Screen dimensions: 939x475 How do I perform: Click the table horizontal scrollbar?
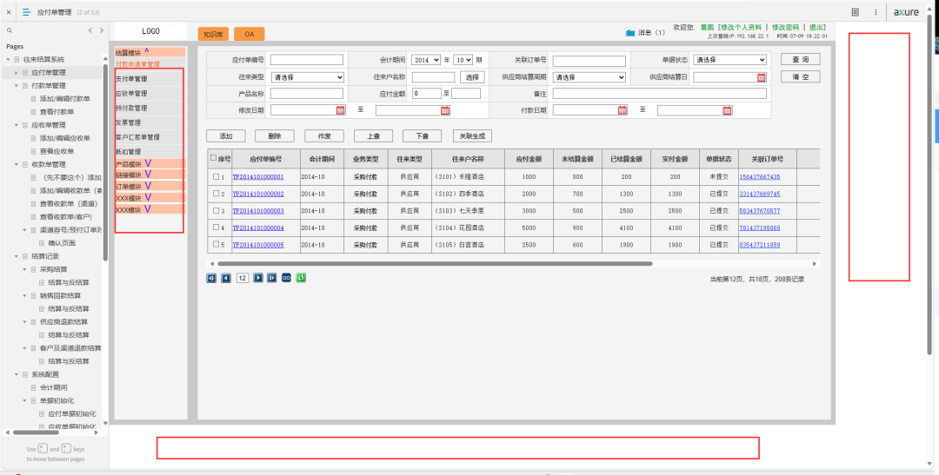click(435, 263)
